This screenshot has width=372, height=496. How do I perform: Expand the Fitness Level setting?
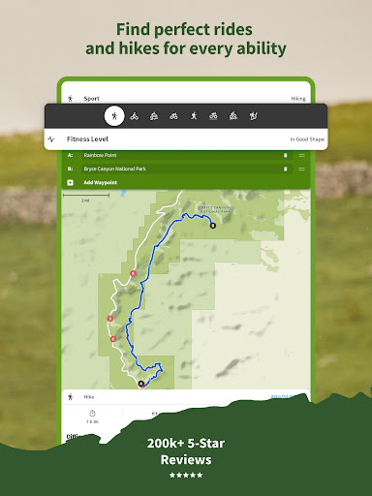pyautogui.click(x=186, y=139)
